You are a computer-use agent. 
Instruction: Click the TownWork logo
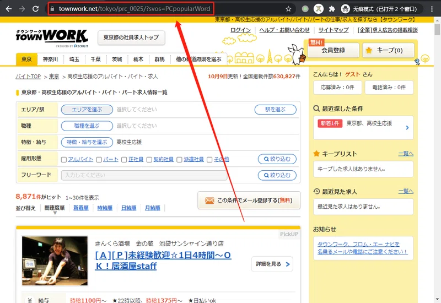click(x=52, y=38)
